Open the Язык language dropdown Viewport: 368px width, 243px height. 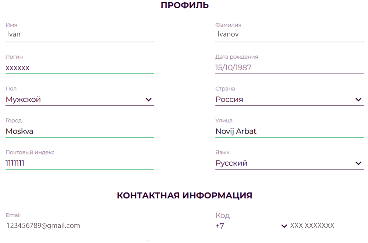click(289, 163)
